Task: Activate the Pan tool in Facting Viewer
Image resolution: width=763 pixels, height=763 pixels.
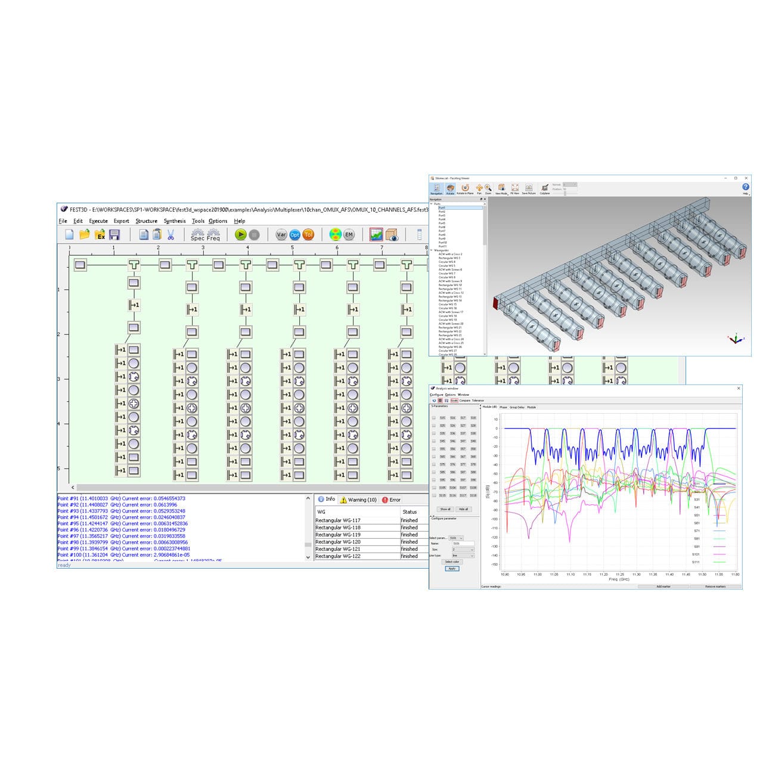Action: [479, 187]
